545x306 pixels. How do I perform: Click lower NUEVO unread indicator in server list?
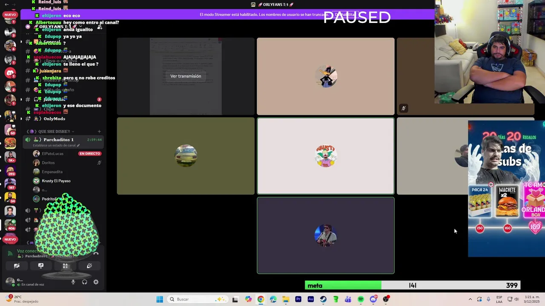[x=10, y=239]
